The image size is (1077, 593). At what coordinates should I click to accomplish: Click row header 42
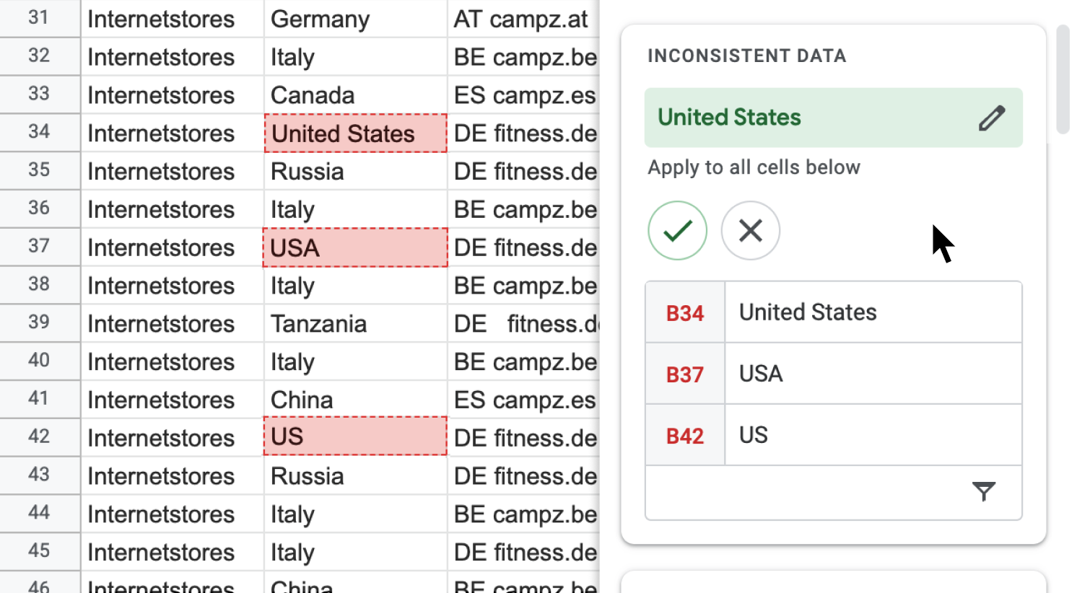(x=40, y=436)
